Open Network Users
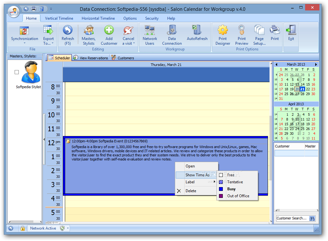Image resolution: width=328 pixels, height=241 pixels. [x=150, y=35]
